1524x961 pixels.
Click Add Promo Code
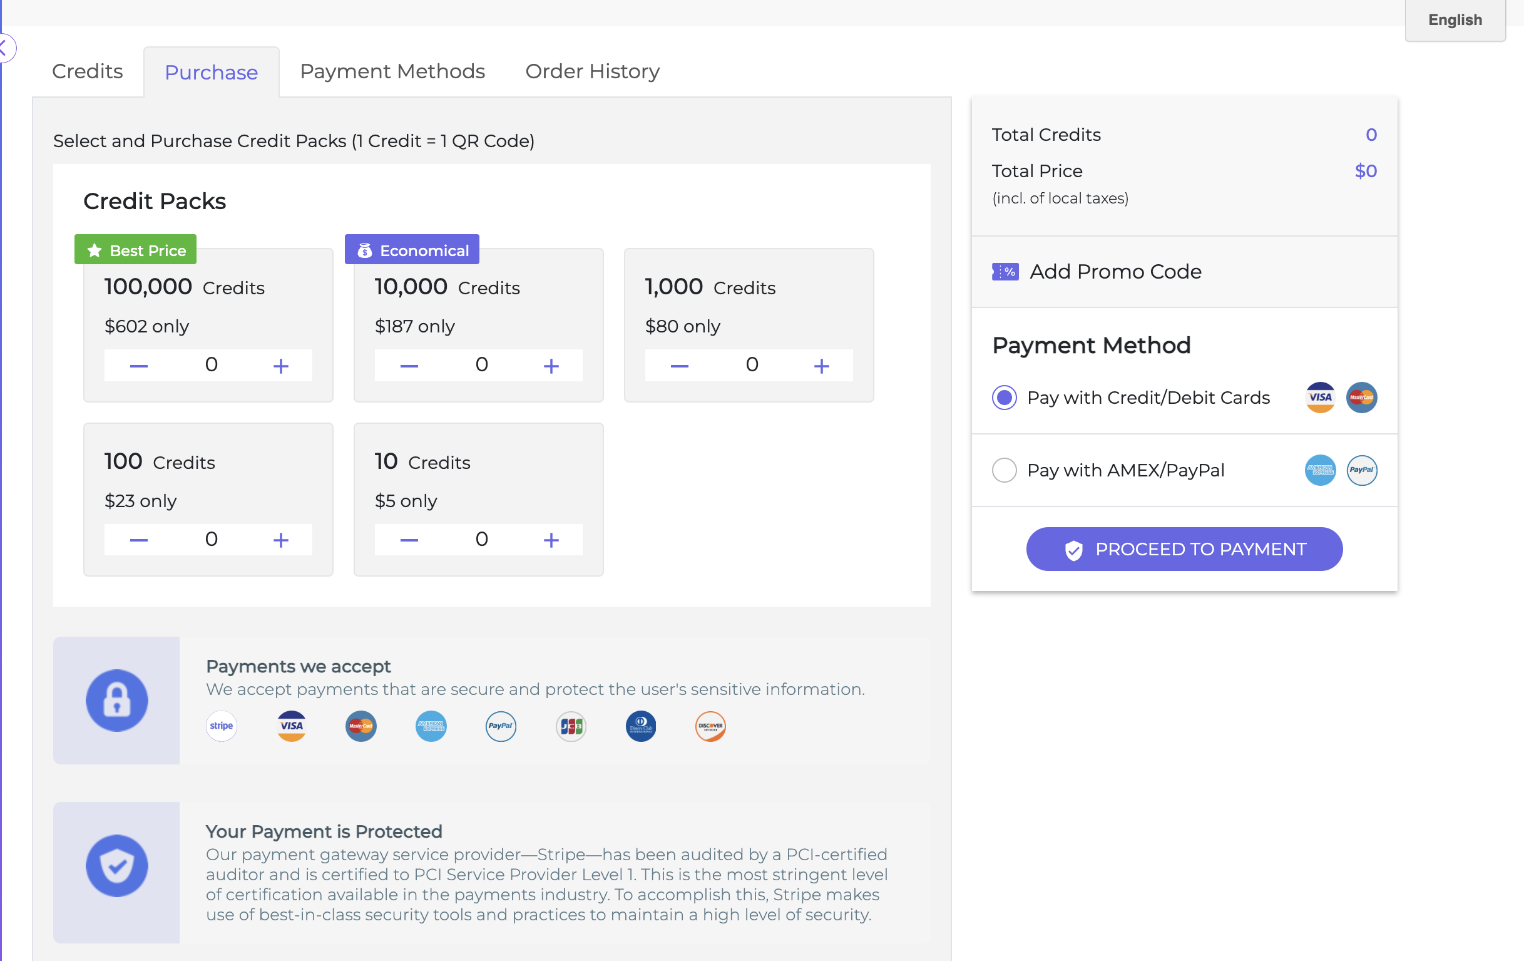tap(1115, 272)
